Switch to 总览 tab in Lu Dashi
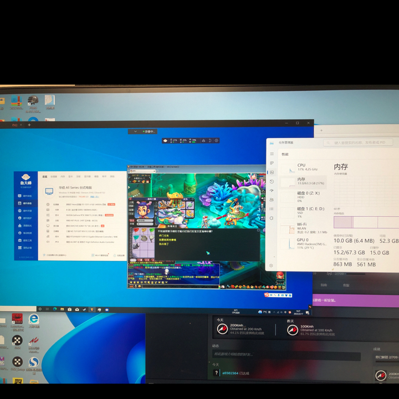The image size is (399, 399). coord(45,176)
